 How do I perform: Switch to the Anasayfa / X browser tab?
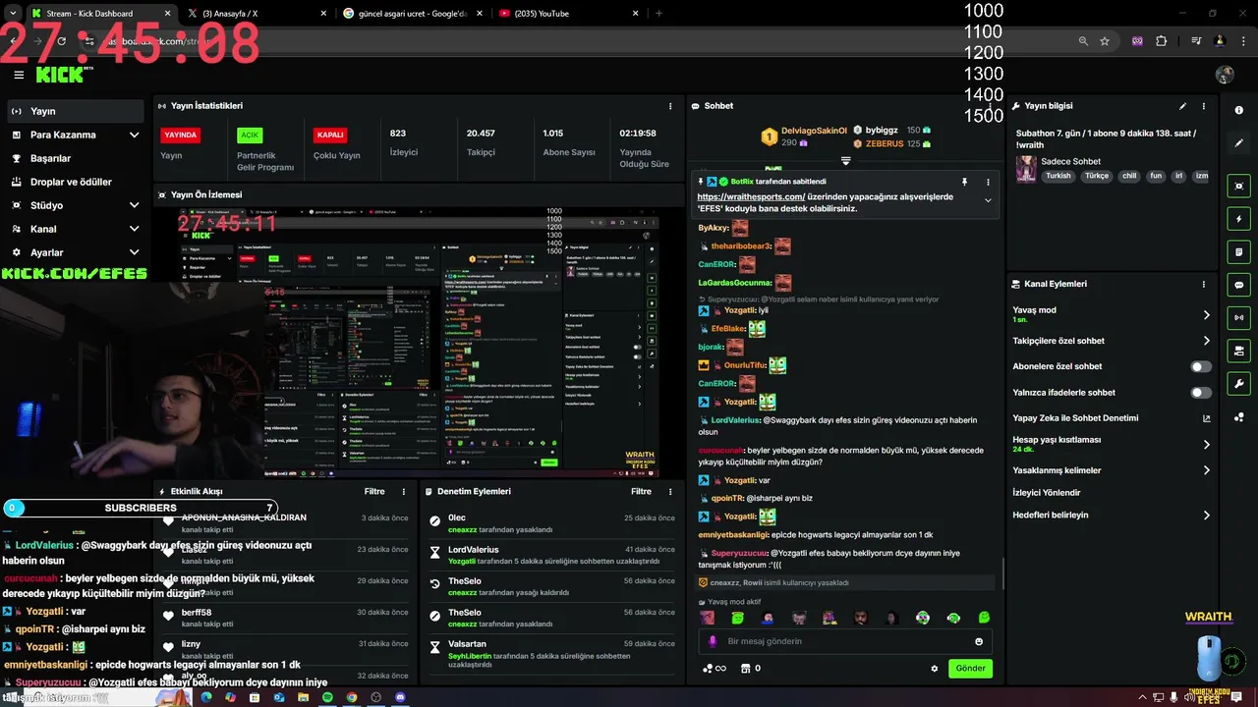click(x=256, y=14)
